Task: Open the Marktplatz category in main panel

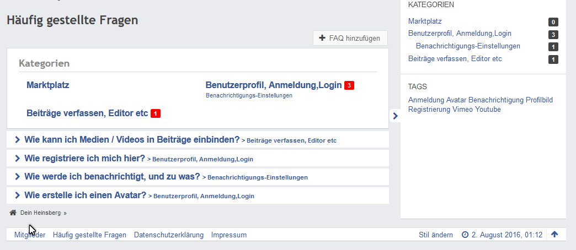Action: pos(47,85)
